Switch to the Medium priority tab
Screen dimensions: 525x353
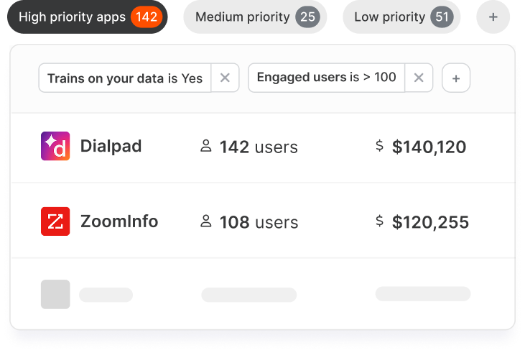(x=255, y=17)
